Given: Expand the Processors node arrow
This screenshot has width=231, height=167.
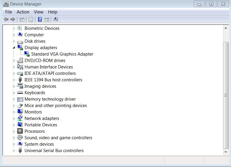Looking at the screenshot, I should pos(14,131).
